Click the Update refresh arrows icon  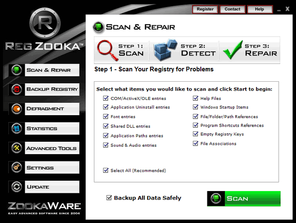[17, 187]
